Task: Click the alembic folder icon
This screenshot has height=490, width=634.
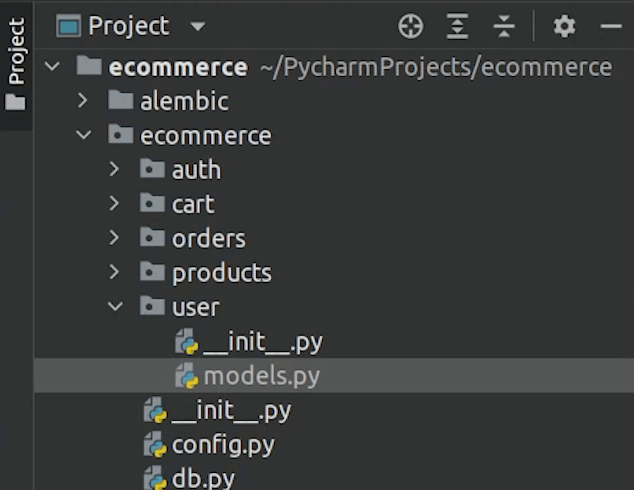Action: click(x=121, y=101)
